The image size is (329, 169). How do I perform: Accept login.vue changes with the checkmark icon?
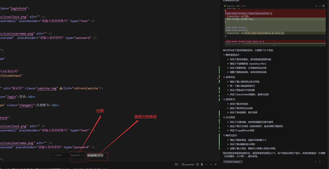[x=320, y=6]
